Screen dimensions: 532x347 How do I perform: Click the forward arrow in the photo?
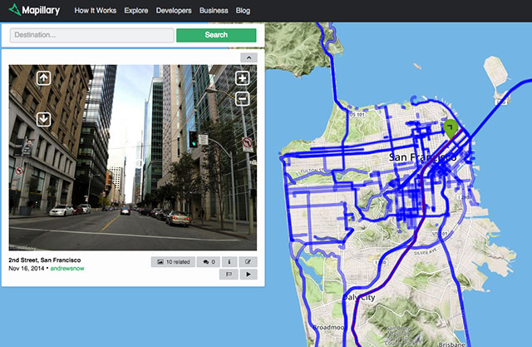(43, 78)
